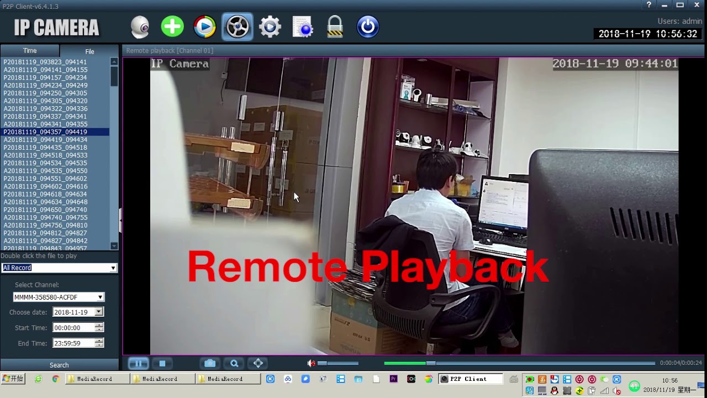The width and height of the screenshot is (707, 398).
Task: Unmute the speaker icon below the video
Action: pos(311,363)
